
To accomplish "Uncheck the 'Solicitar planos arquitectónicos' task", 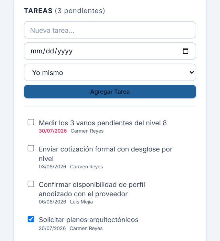I will [x=31, y=219].
